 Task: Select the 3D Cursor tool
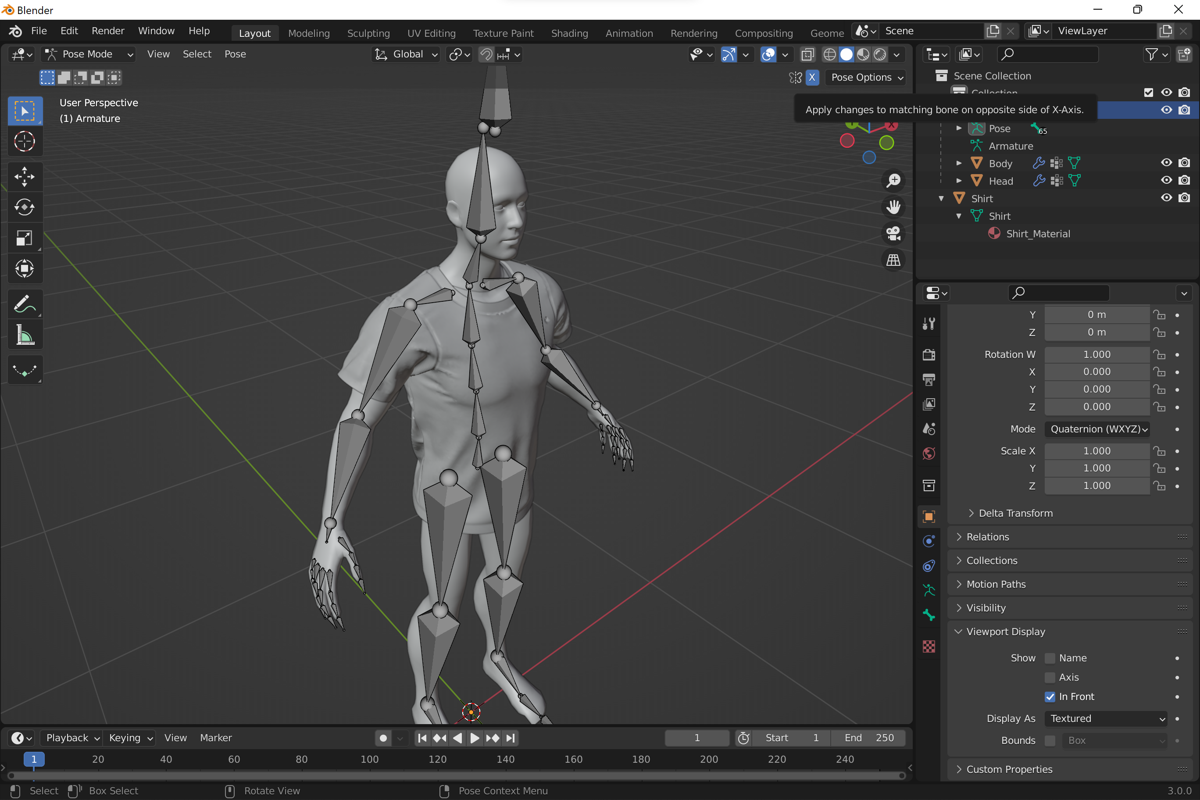click(x=24, y=141)
